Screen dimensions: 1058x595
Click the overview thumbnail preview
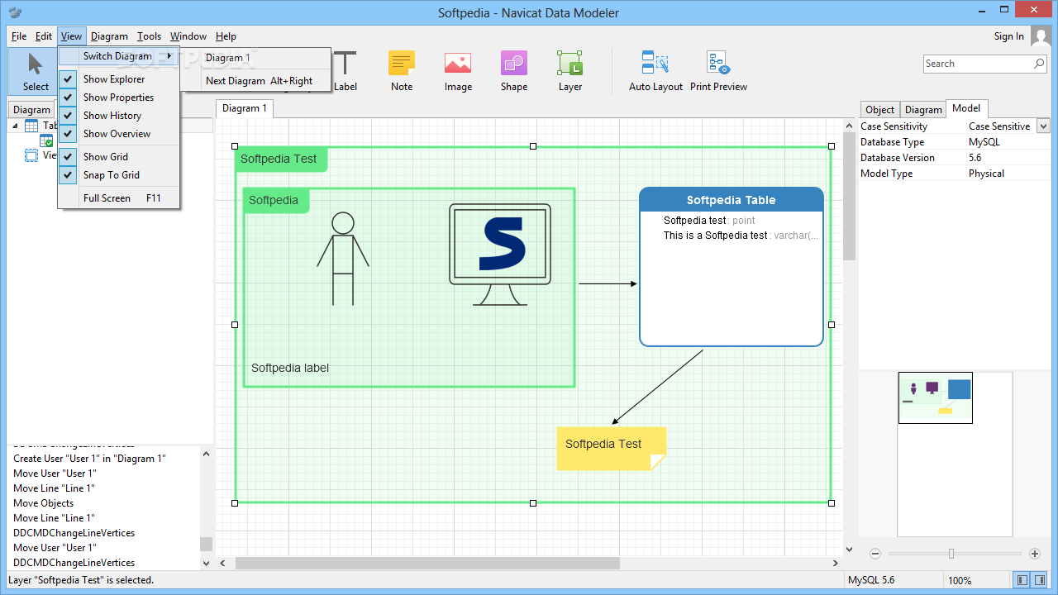tap(936, 398)
